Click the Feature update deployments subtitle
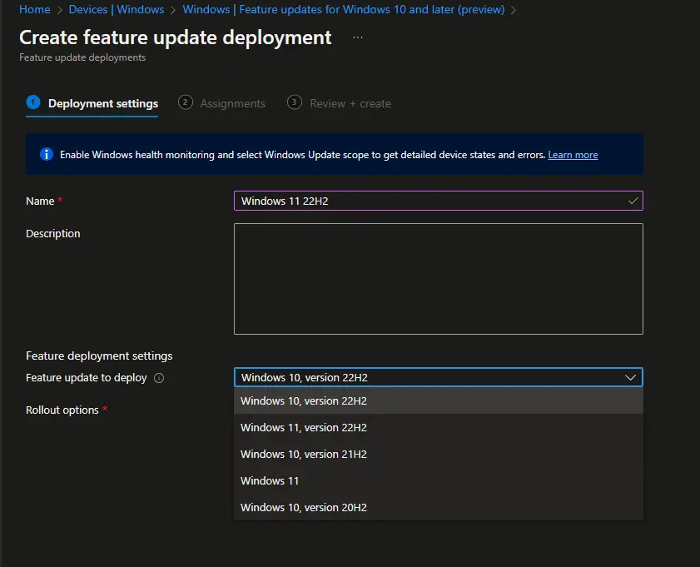The image size is (700, 567). (x=82, y=57)
